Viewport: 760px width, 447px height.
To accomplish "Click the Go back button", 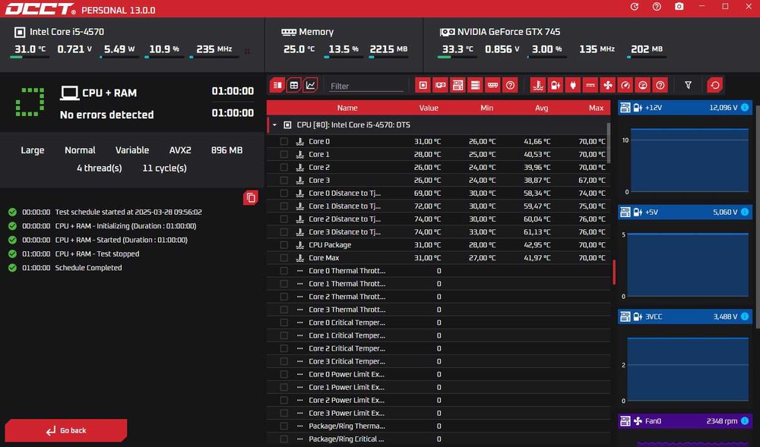I will pos(66,430).
